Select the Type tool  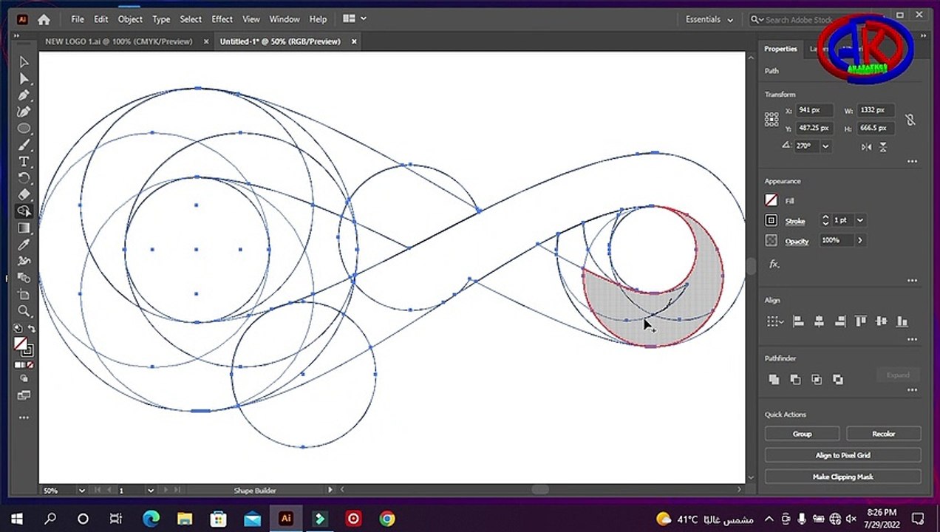coord(24,162)
